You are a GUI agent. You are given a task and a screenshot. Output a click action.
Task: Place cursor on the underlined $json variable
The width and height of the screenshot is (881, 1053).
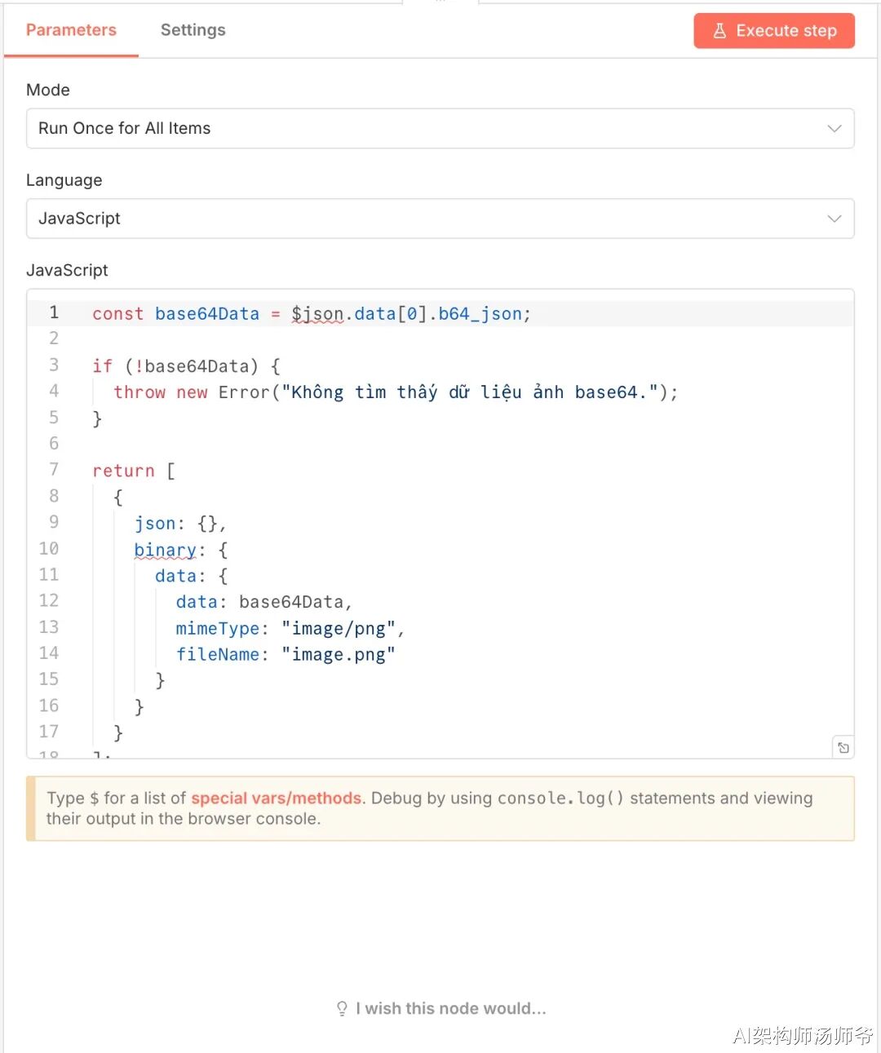pos(317,314)
